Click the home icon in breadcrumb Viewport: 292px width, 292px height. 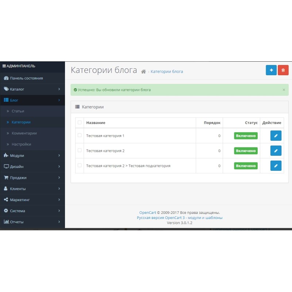click(x=143, y=72)
